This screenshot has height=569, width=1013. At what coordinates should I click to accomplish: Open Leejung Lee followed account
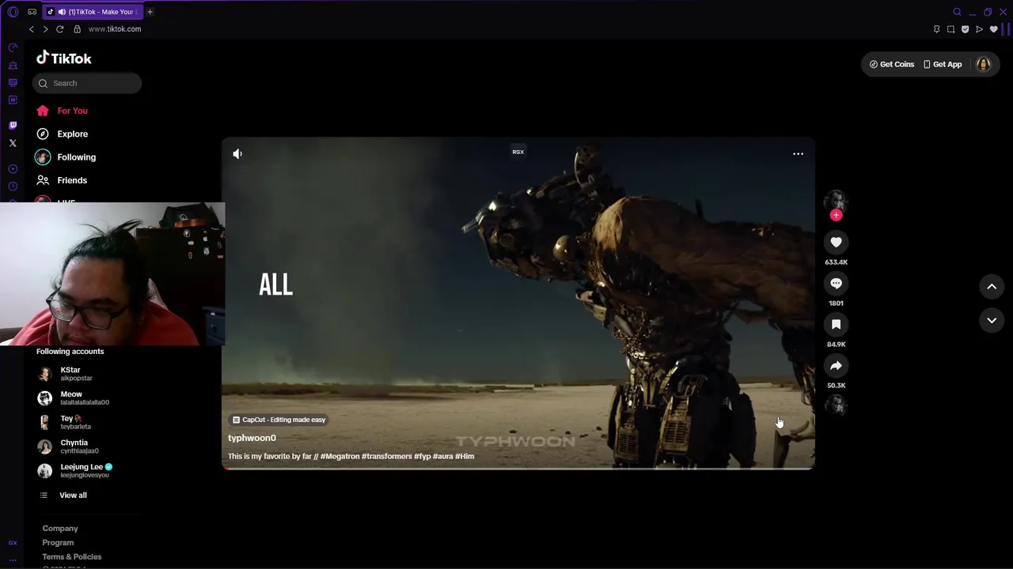[75, 471]
